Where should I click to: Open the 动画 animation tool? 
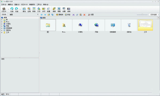click(x=64, y=10)
